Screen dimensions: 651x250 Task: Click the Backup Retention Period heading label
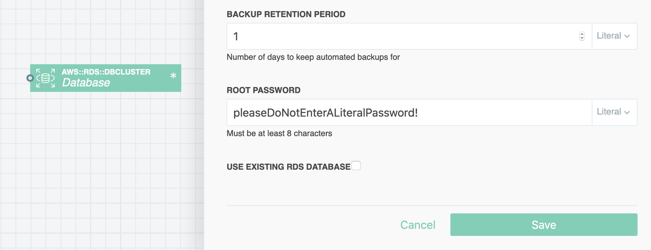pos(286,14)
